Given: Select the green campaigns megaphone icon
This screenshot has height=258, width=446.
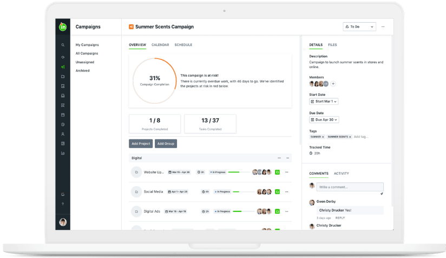Looking at the screenshot, I should [x=63, y=67].
